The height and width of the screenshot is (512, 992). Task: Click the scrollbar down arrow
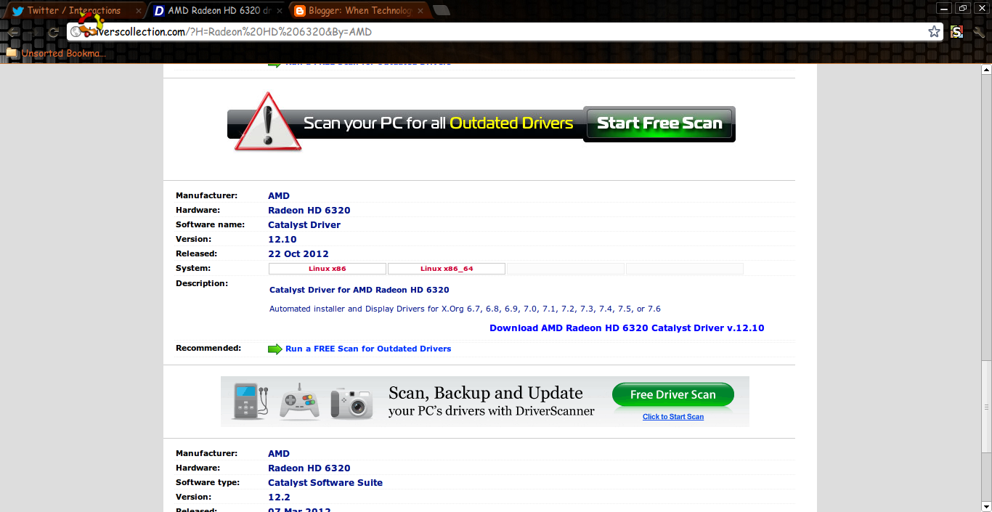click(986, 506)
